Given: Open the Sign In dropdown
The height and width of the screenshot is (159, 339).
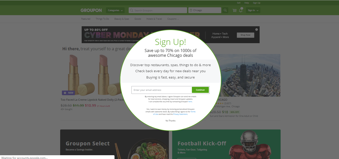Looking at the screenshot, I should pos(253,10).
